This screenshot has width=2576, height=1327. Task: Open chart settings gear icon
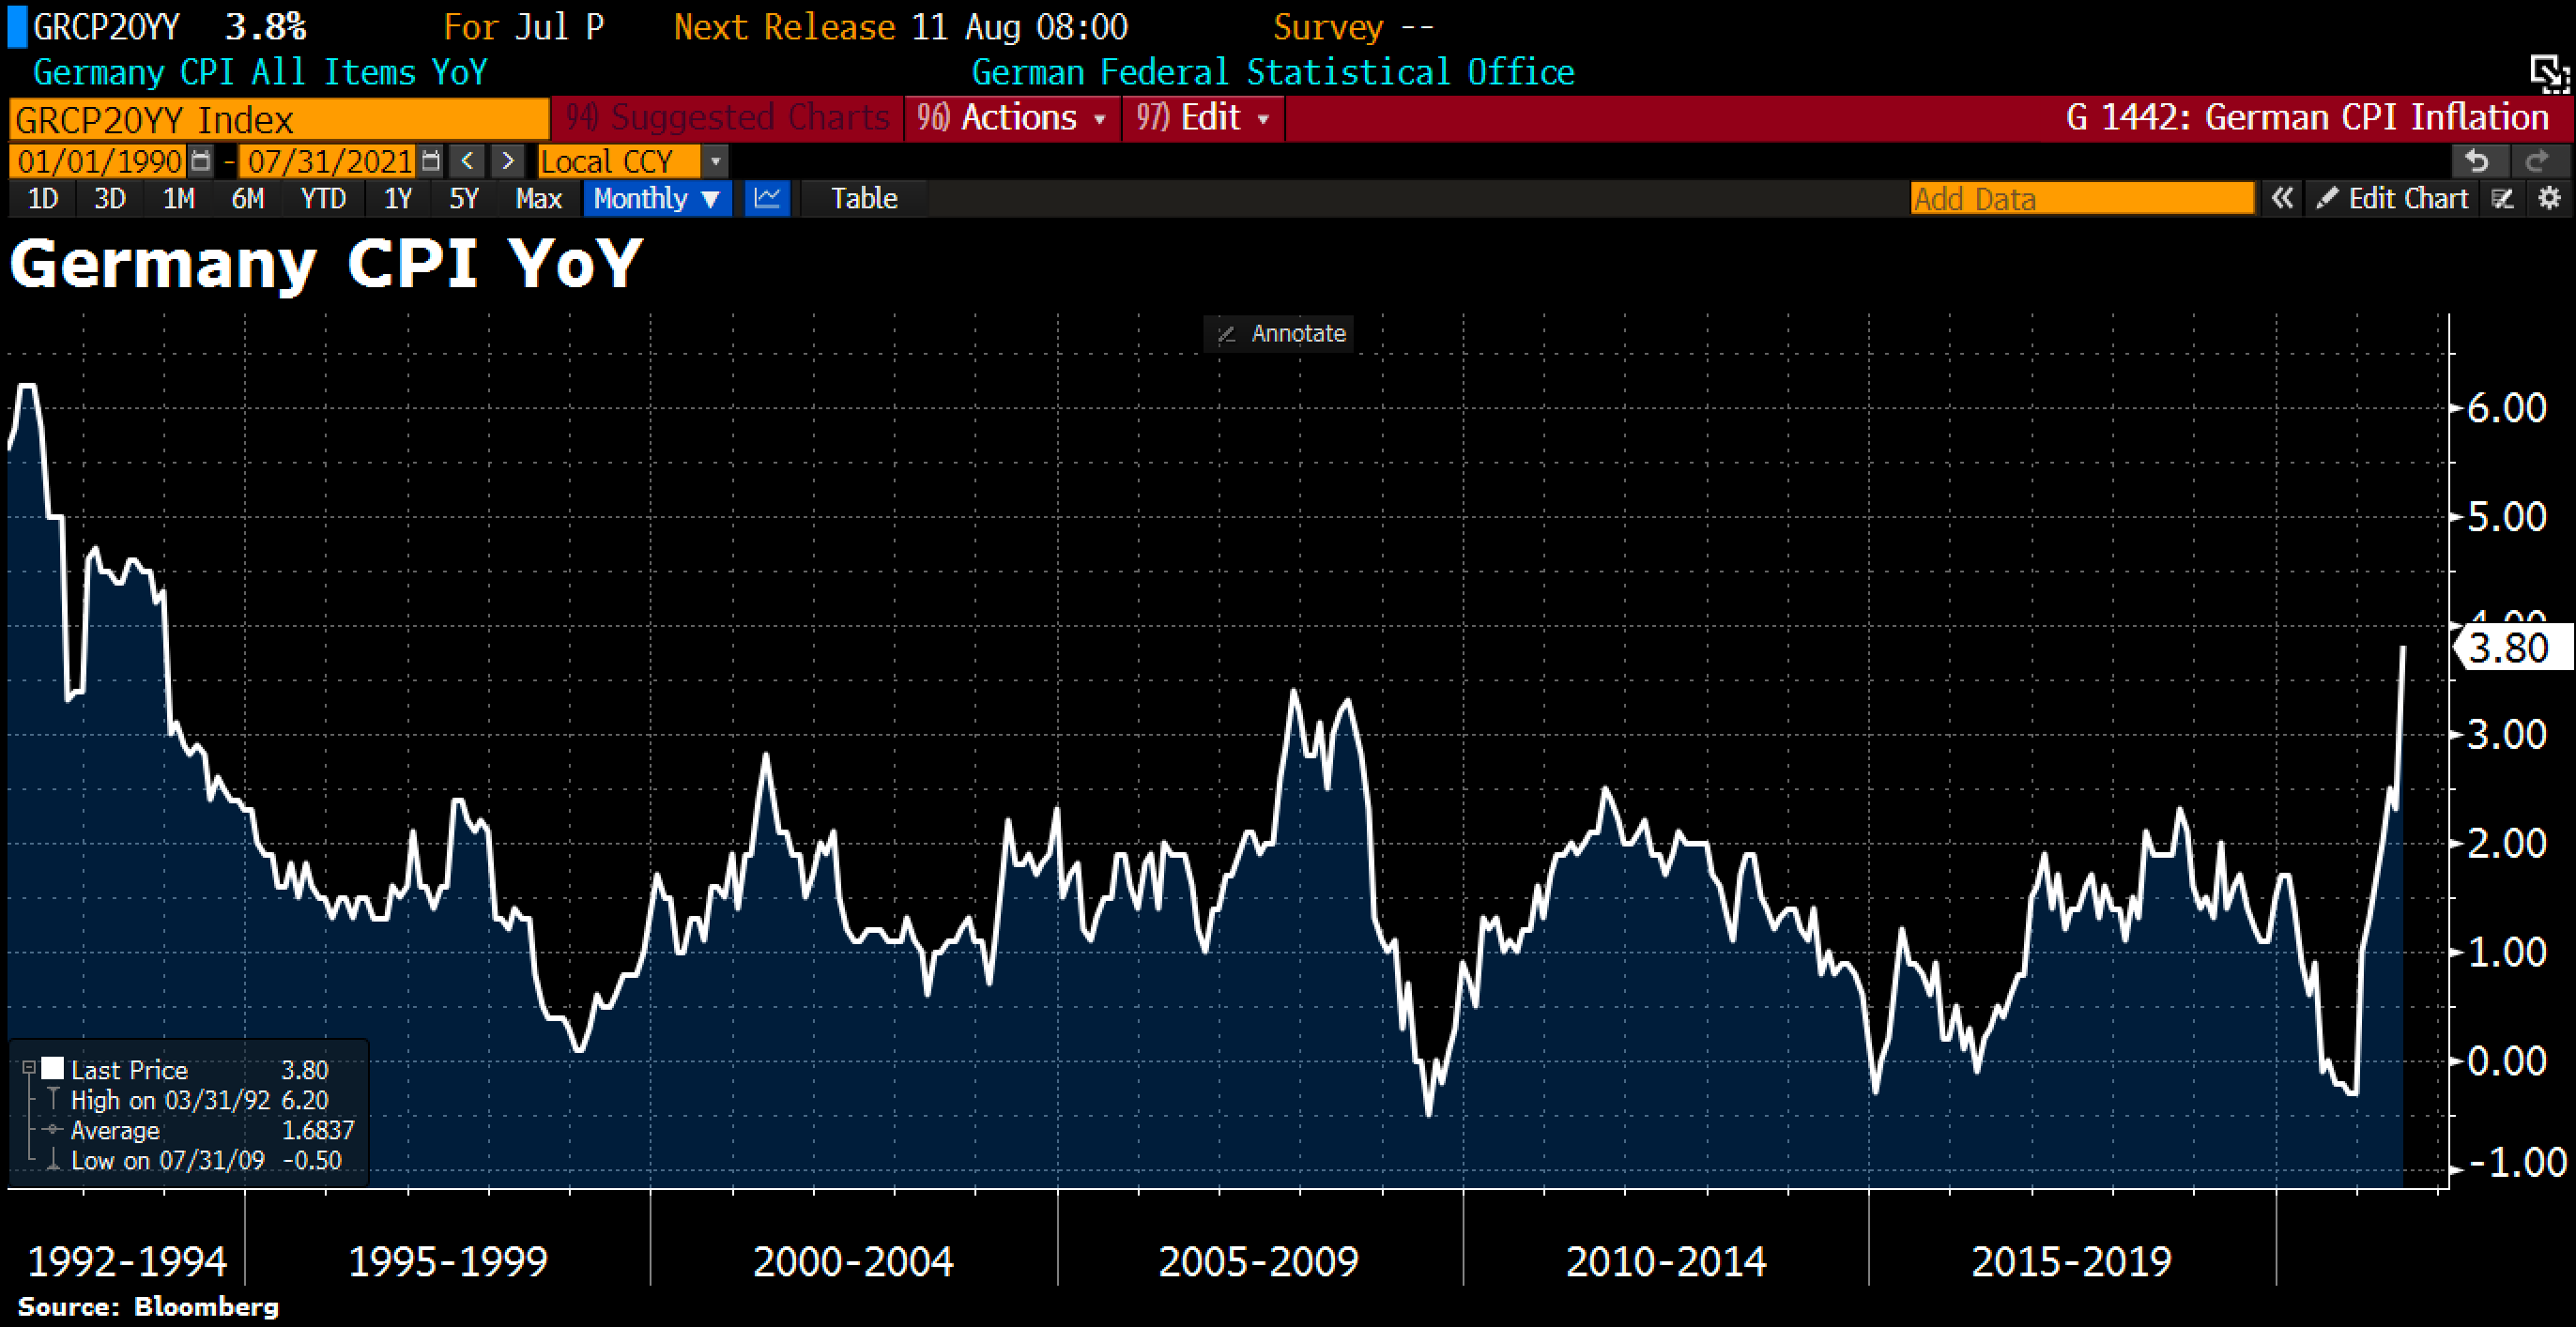[x=2550, y=198]
